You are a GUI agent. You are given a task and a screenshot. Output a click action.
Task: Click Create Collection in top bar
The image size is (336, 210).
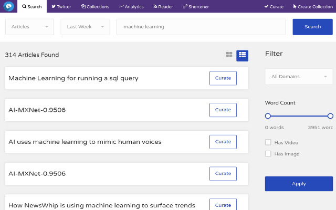tap(312, 7)
